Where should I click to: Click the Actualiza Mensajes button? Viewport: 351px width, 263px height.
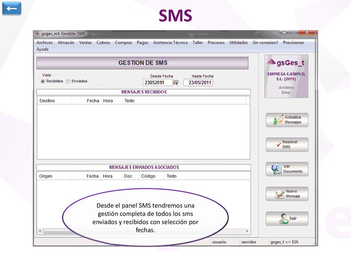(x=287, y=120)
